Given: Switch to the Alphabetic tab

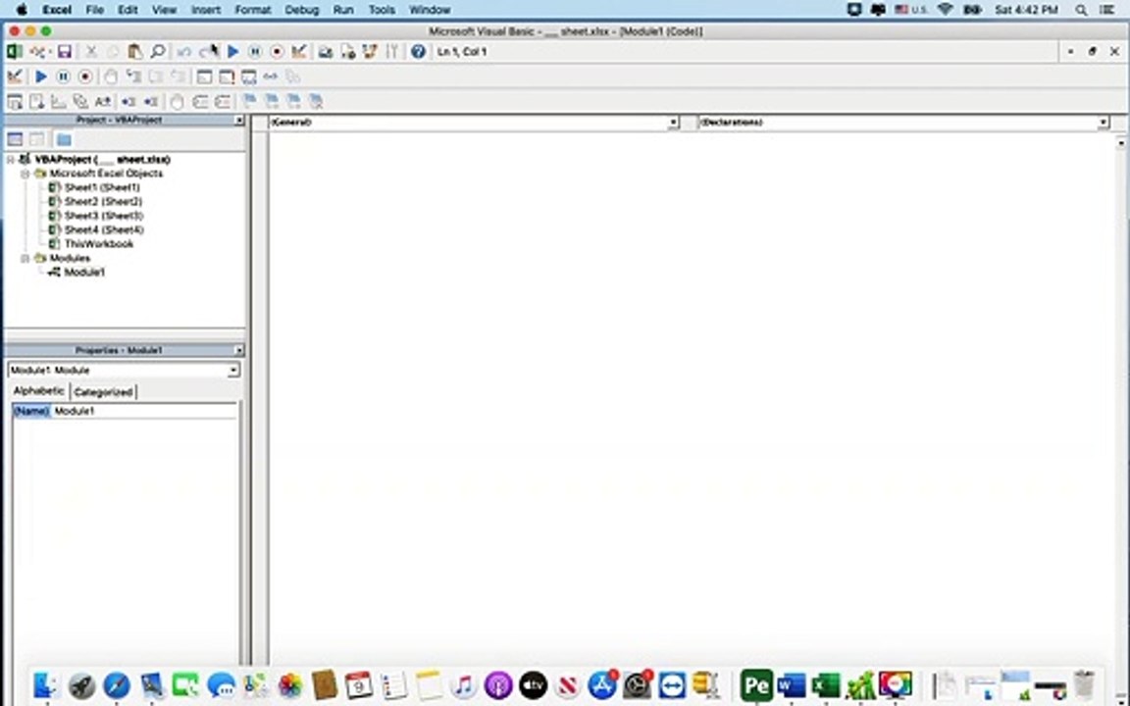Looking at the screenshot, I should [x=39, y=390].
